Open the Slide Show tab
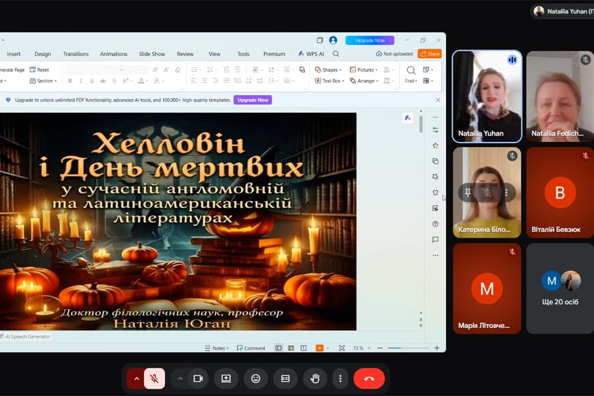Viewport: 594px width, 396px height. 152,54
